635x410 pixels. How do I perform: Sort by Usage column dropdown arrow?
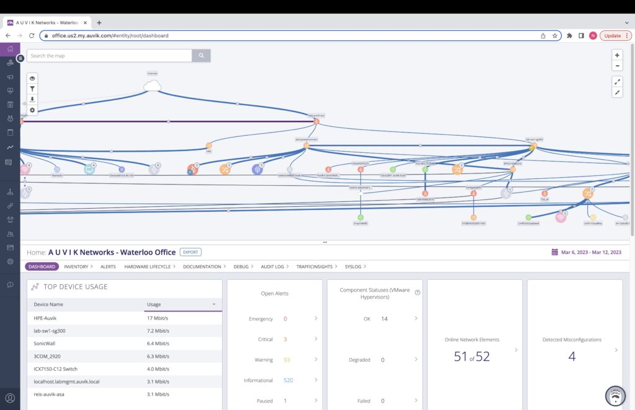click(x=214, y=304)
